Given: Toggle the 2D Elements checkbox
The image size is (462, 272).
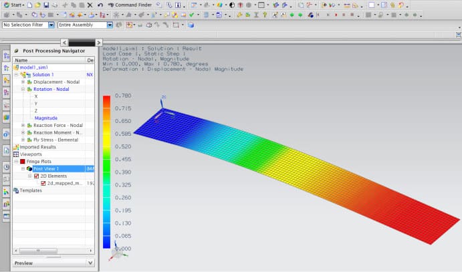Looking at the screenshot, I should [37, 176].
